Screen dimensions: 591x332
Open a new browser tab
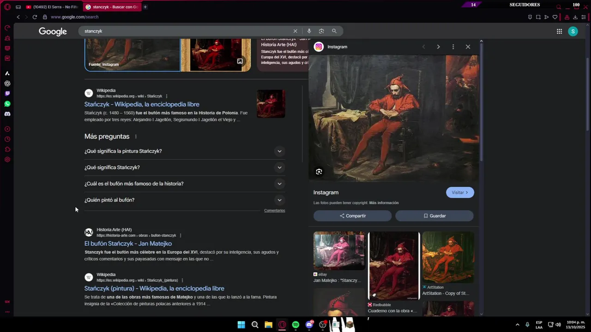click(145, 7)
